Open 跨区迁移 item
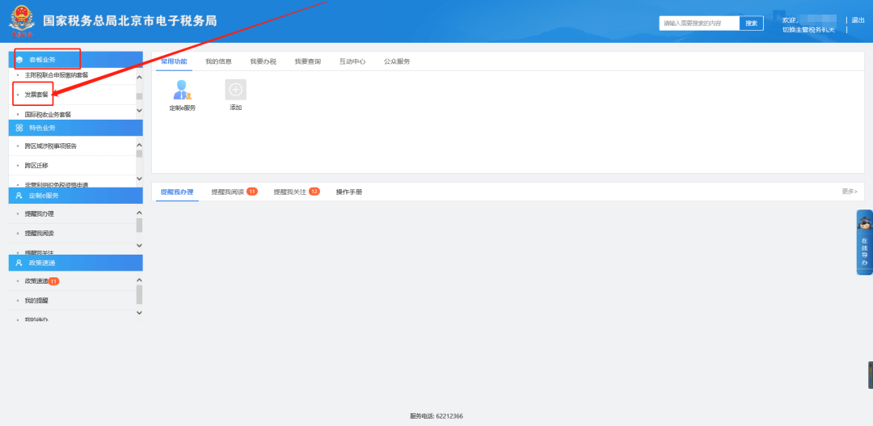The width and height of the screenshot is (873, 426). [x=36, y=166]
